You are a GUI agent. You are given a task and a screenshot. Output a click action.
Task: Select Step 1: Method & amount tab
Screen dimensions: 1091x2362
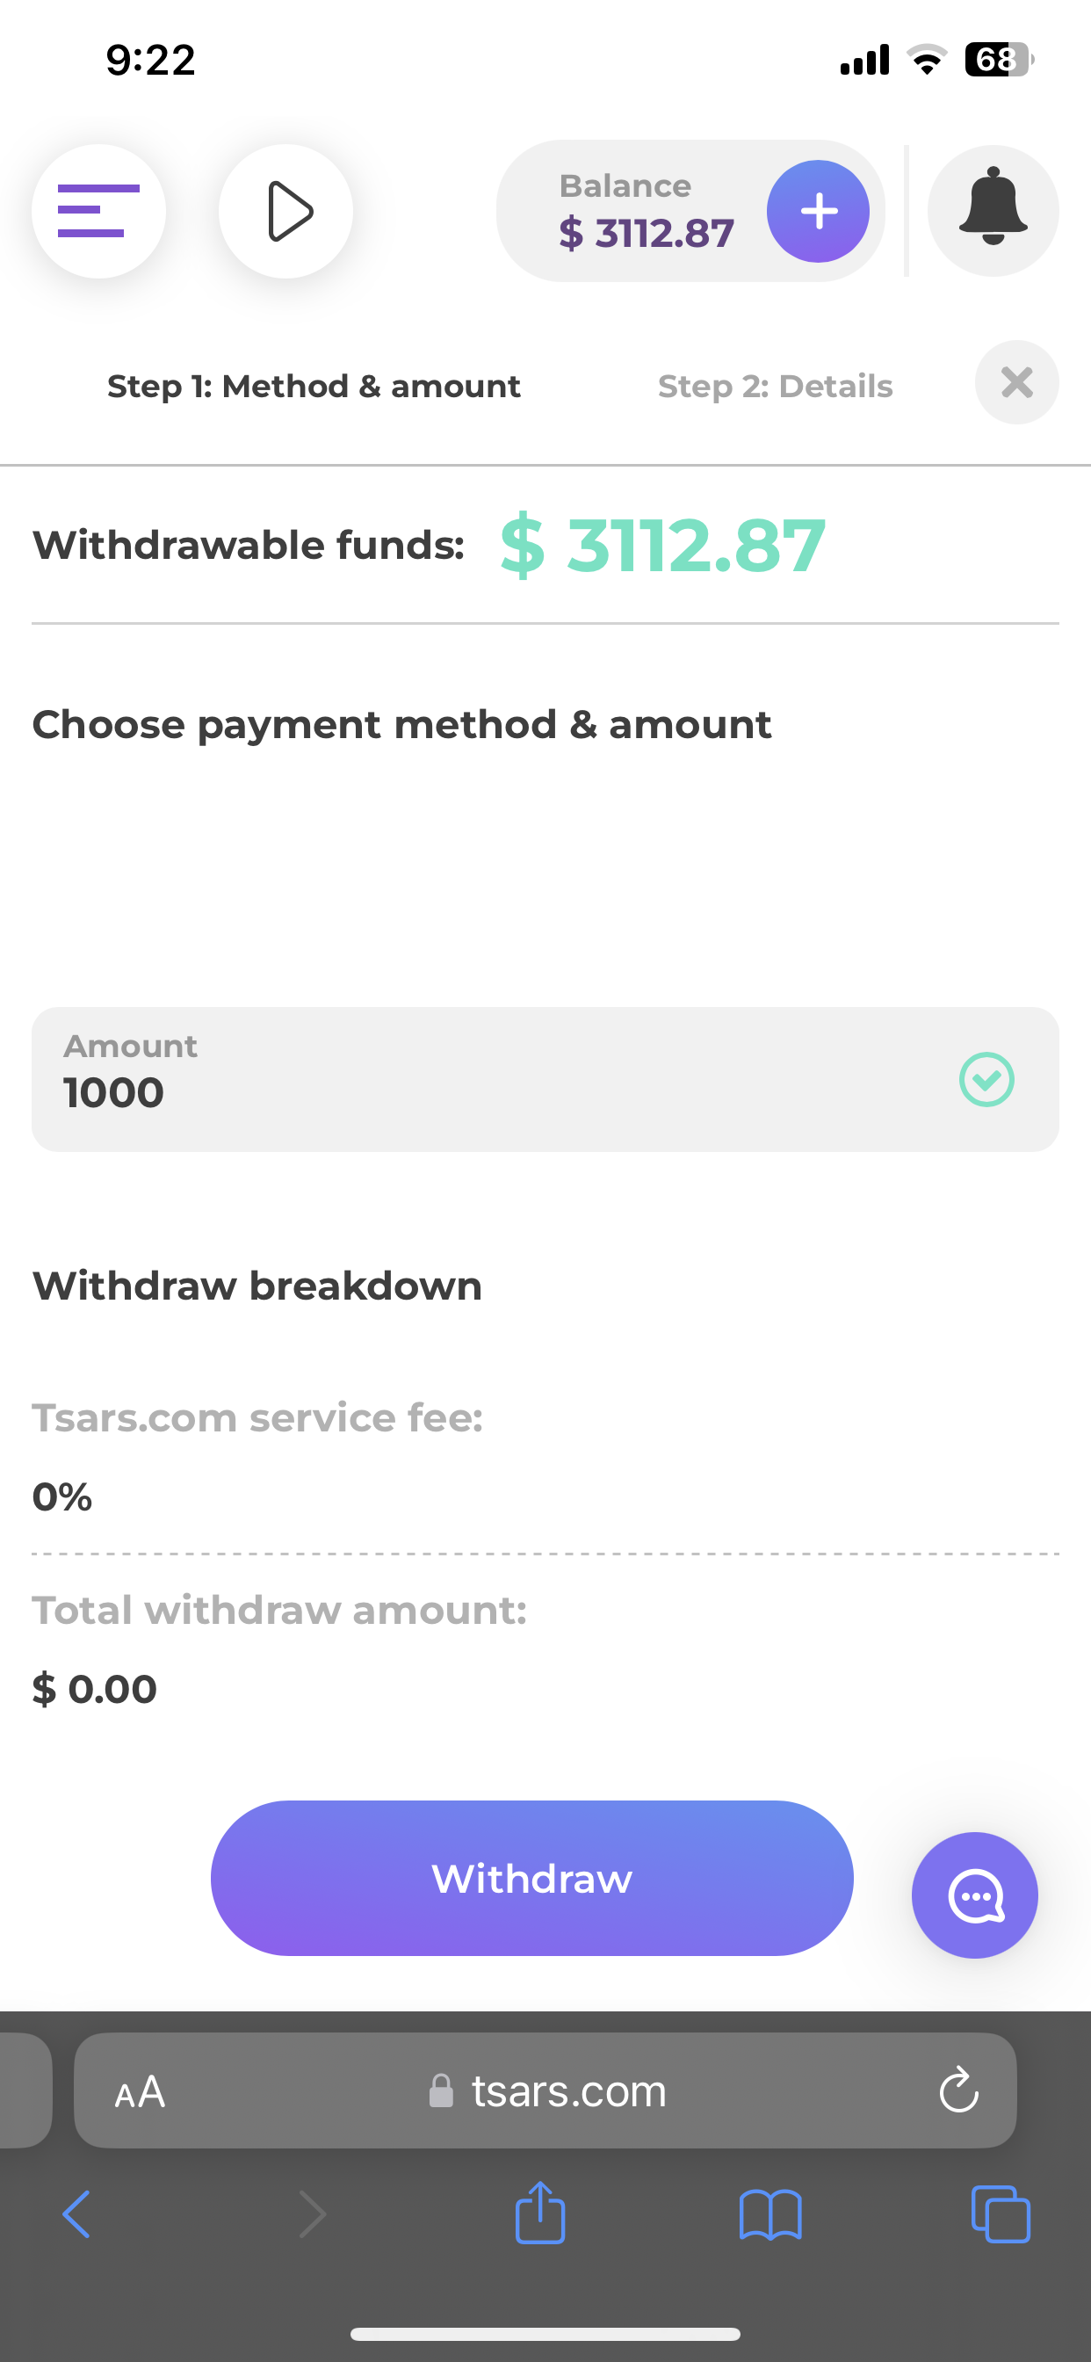tap(314, 386)
